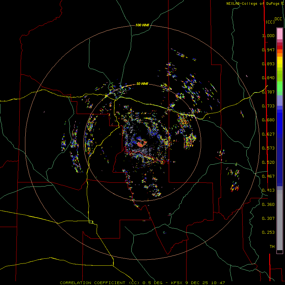Click the 50 NMI range ring label
Viewport: 285px width, 285px height.
point(142,84)
